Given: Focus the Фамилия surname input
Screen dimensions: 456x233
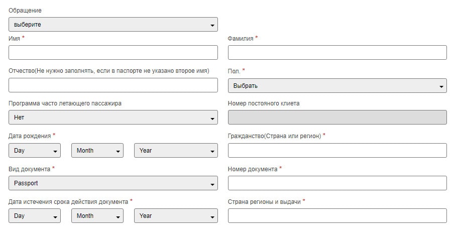Looking at the screenshot, I should coord(337,53).
